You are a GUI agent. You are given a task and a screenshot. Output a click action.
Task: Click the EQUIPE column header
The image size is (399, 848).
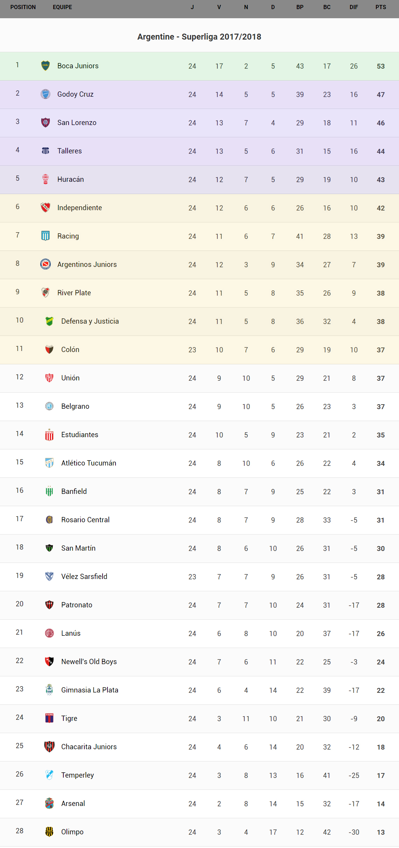coord(62,7)
